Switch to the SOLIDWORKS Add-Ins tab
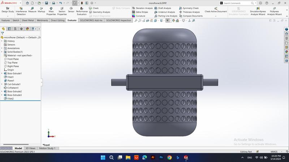The height and width of the screenshot is (162, 289). (x=91, y=21)
